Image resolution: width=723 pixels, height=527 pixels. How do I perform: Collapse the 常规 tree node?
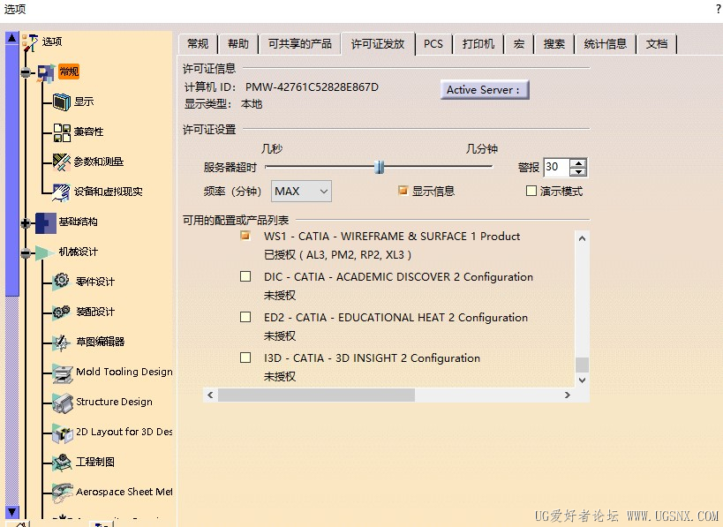(x=26, y=72)
